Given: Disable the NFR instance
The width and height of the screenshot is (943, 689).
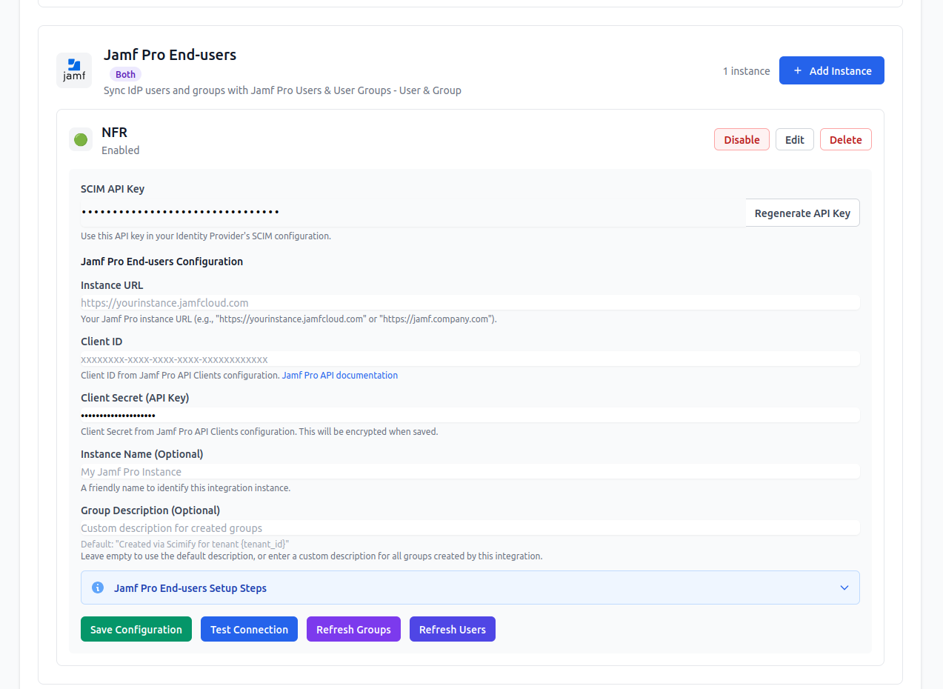Looking at the screenshot, I should tap(742, 139).
